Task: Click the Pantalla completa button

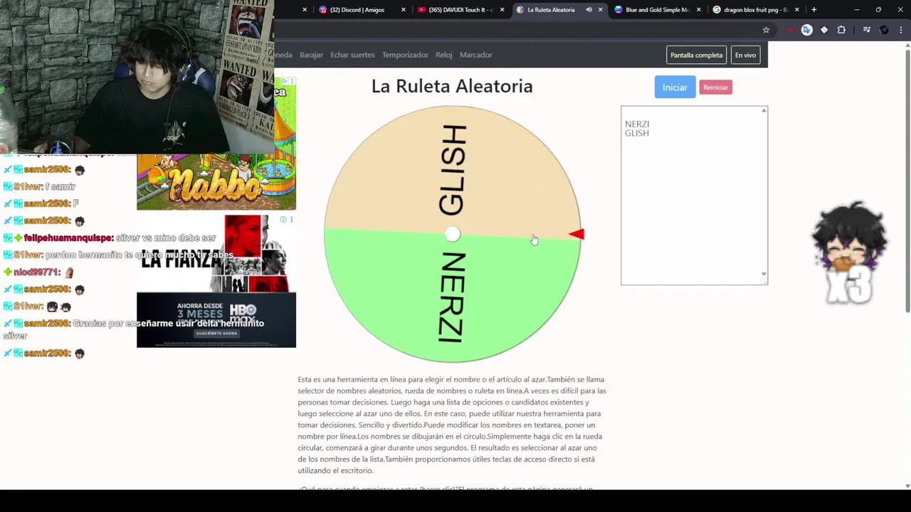Action: tap(696, 55)
